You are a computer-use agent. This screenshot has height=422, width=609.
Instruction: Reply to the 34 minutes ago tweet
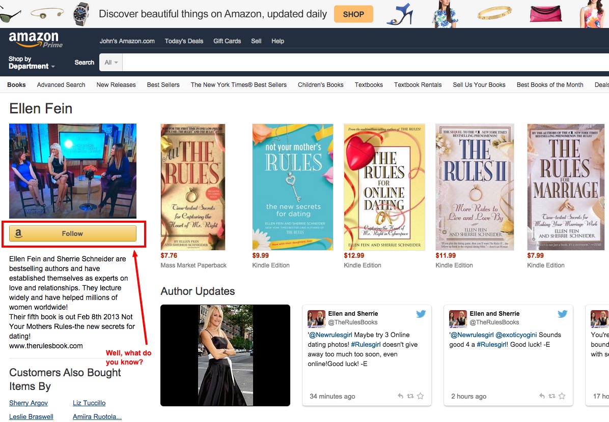(400, 396)
